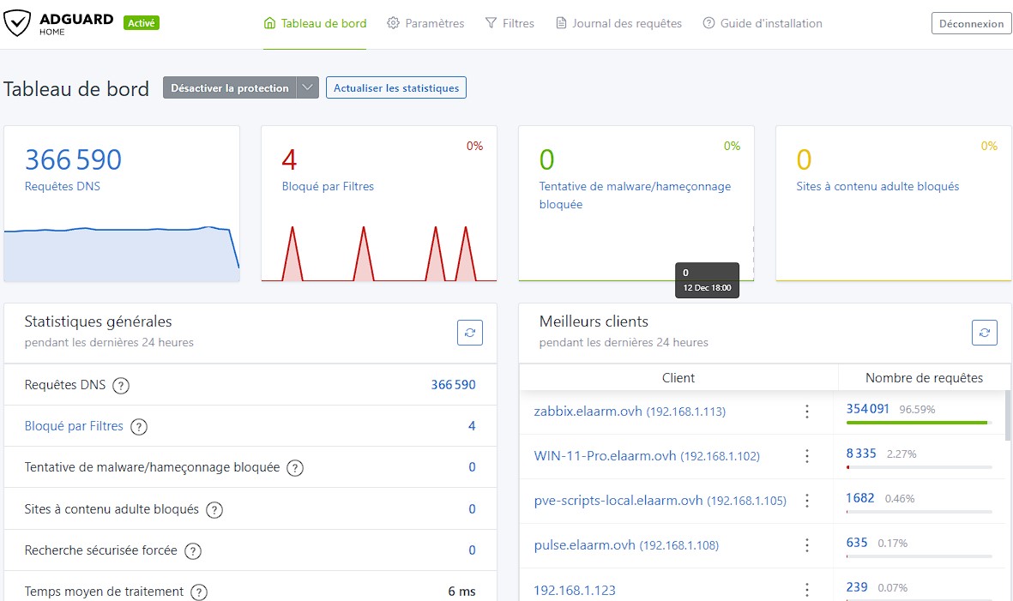Image resolution: width=1013 pixels, height=601 pixels.
Task: Go to Journal des requêtes tab
Action: coord(618,24)
